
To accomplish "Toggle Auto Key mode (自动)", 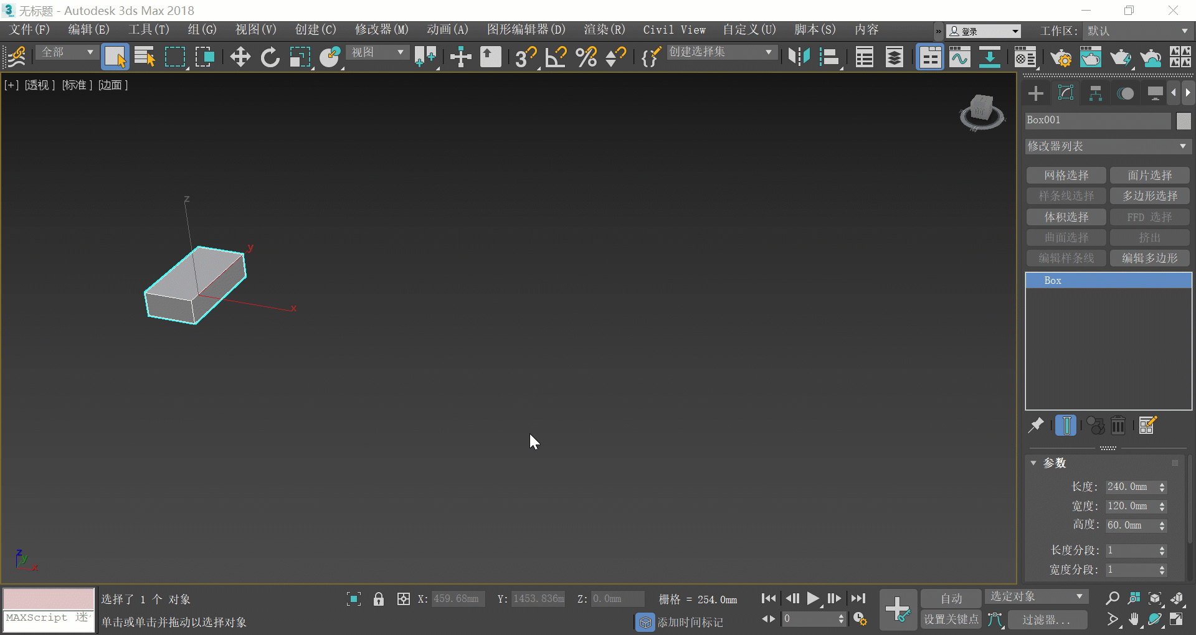I will [x=951, y=599].
